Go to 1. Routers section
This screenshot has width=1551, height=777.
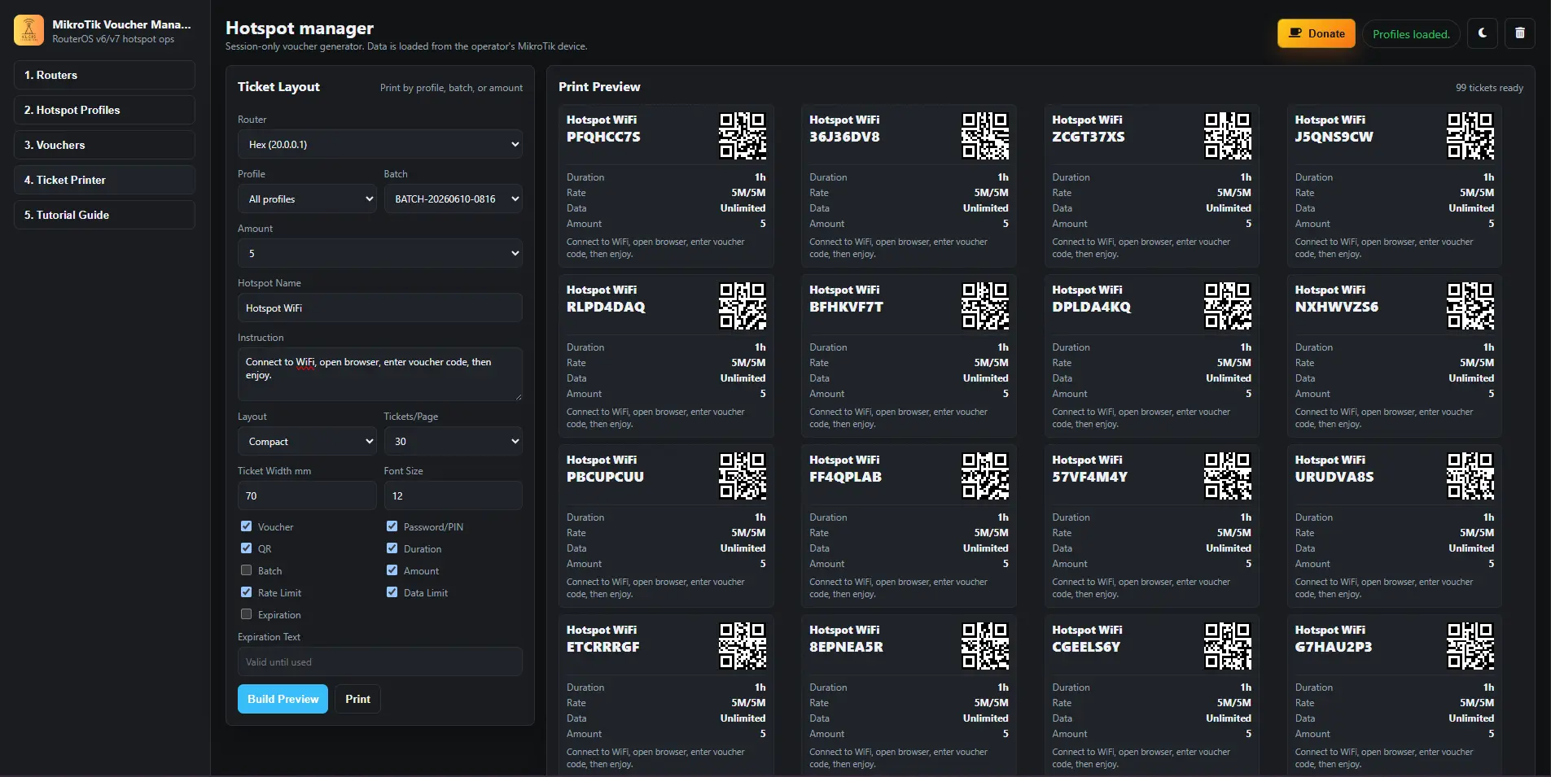pos(104,75)
